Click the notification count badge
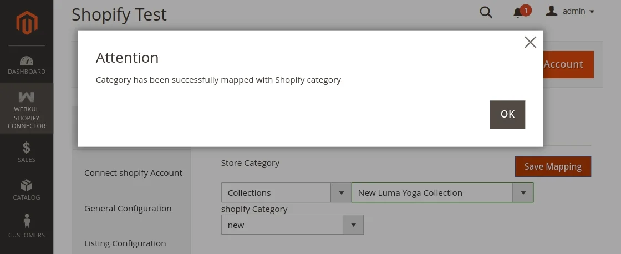 pyautogui.click(x=526, y=11)
